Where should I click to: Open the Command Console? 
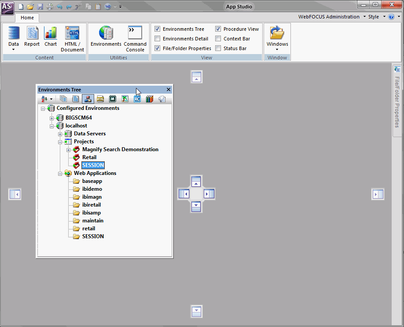(135, 39)
